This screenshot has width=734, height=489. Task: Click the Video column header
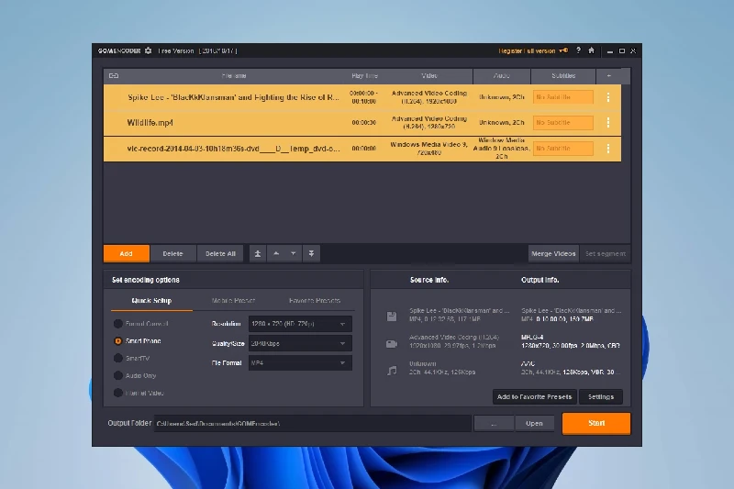(x=429, y=76)
